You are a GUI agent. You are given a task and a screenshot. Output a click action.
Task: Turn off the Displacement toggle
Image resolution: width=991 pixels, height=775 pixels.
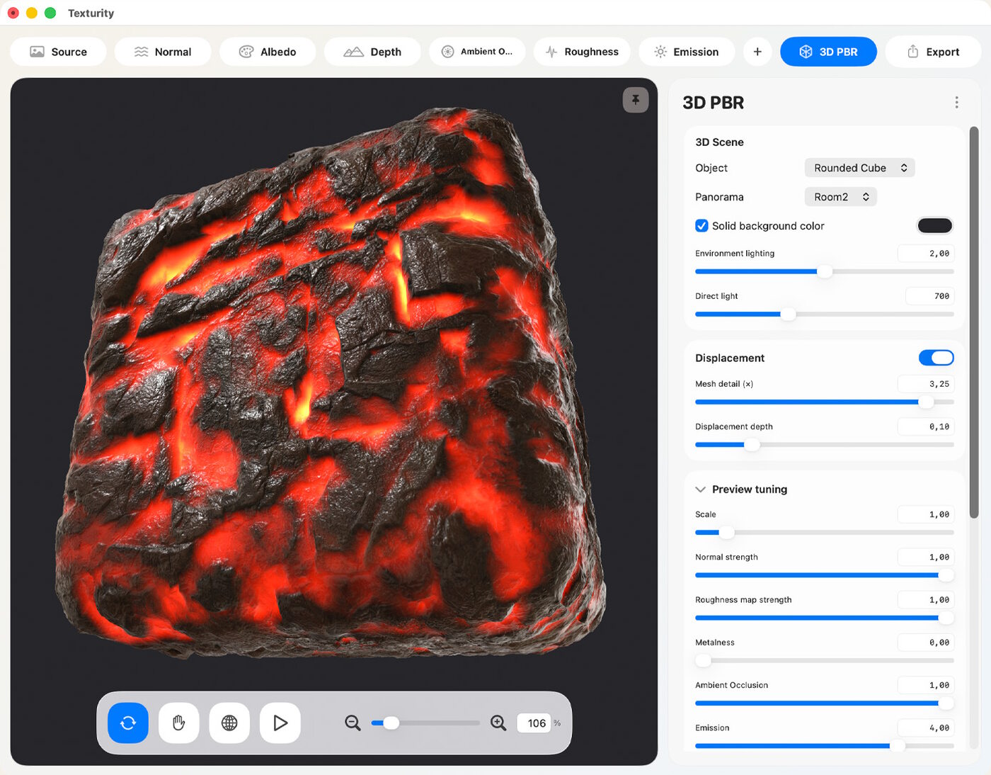click(x=936, y=358)
